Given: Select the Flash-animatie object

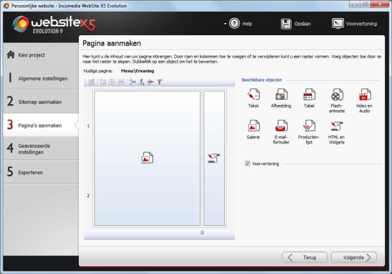Looking at the screenshot, I should tap(337, 101).
